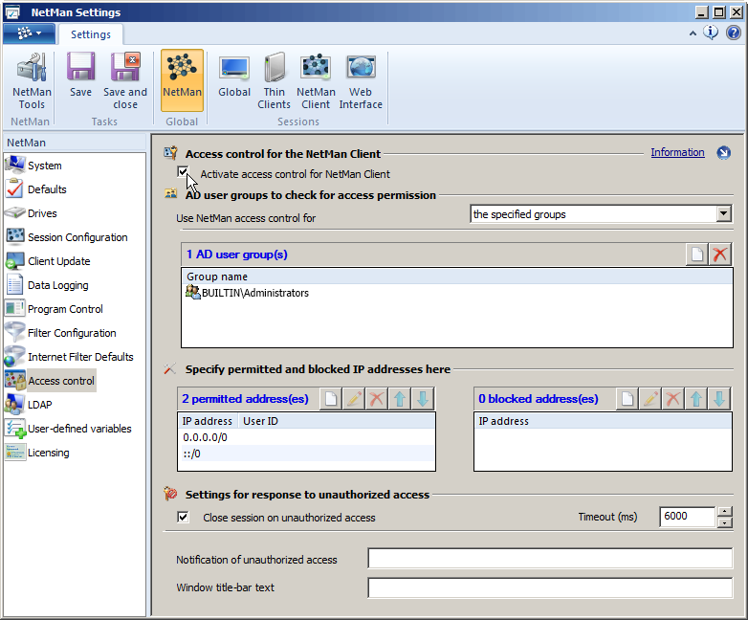This screenshot has width=748, height=620.
Task: Open LDAP settings in the sidebar
Action: [39, 405]
